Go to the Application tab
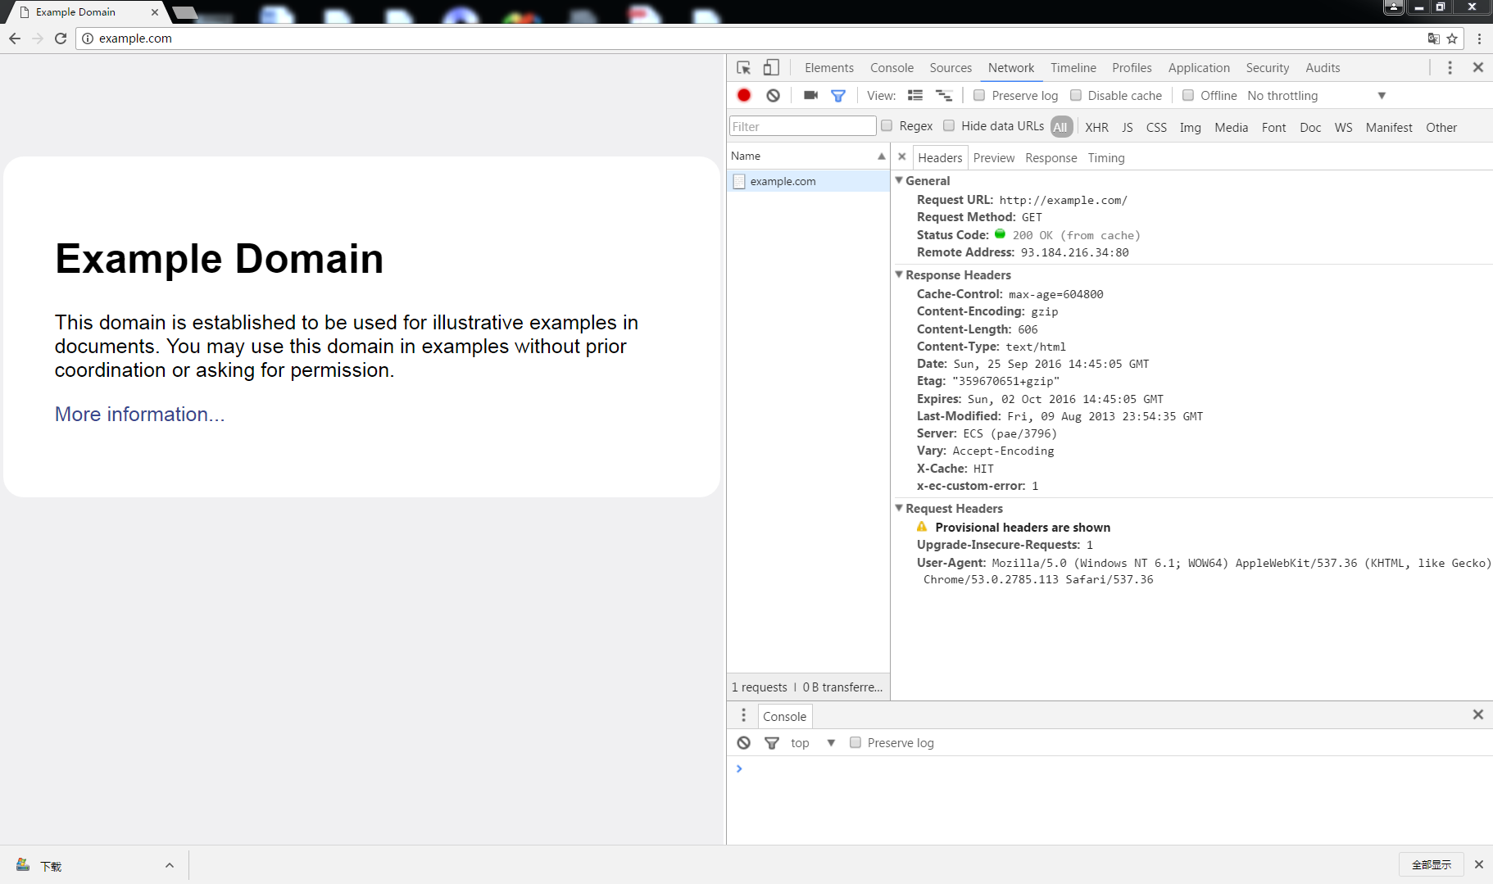 [1199, 68]
